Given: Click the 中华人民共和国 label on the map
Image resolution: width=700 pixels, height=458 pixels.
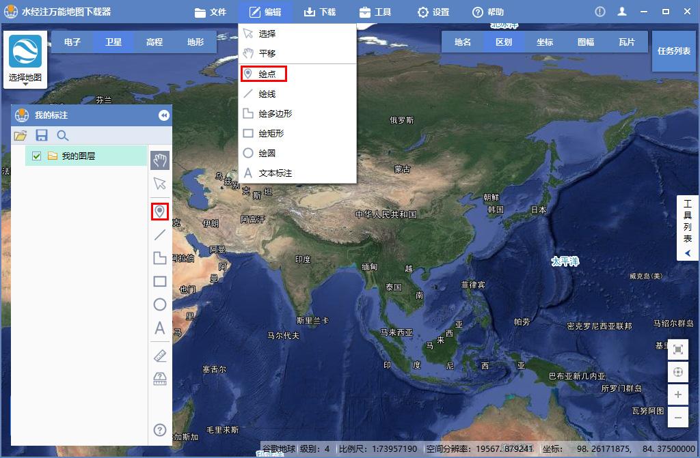Looking at the screenshot, I should click(386, 214).
